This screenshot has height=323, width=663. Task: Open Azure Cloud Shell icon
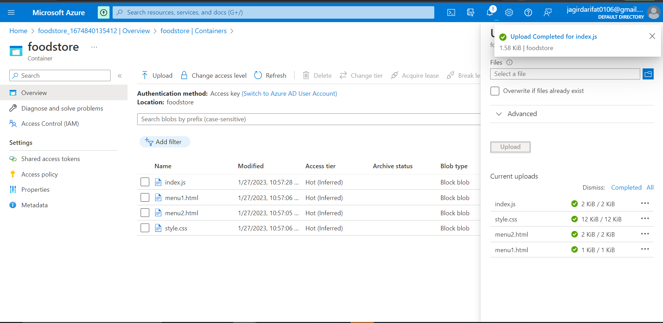pyautogui.click(x=451, y=12)
